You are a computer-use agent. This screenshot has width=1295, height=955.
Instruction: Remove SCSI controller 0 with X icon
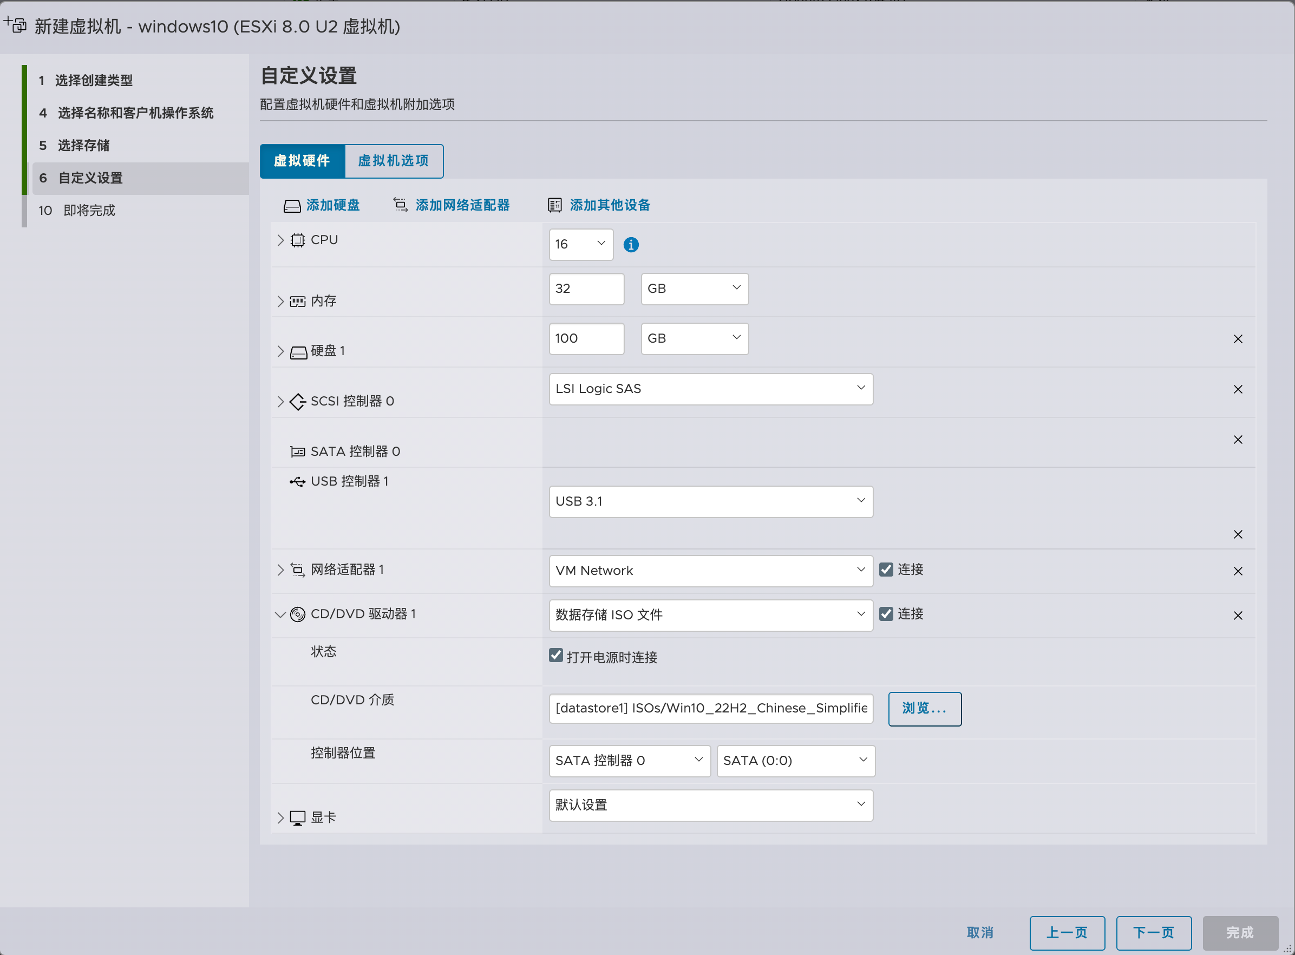point(1238,390)
